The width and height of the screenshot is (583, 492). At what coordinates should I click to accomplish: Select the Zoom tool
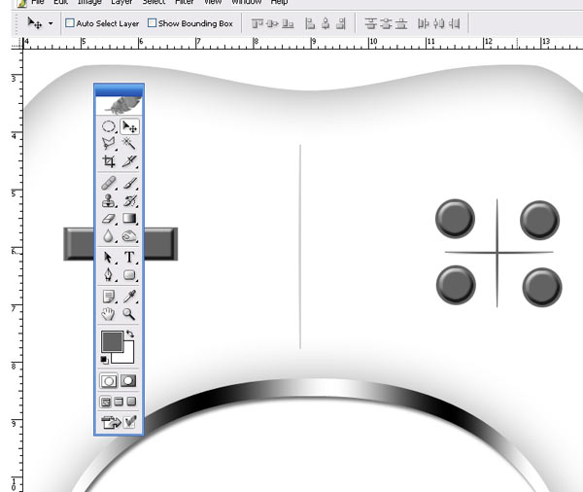(x=129, y=314)
